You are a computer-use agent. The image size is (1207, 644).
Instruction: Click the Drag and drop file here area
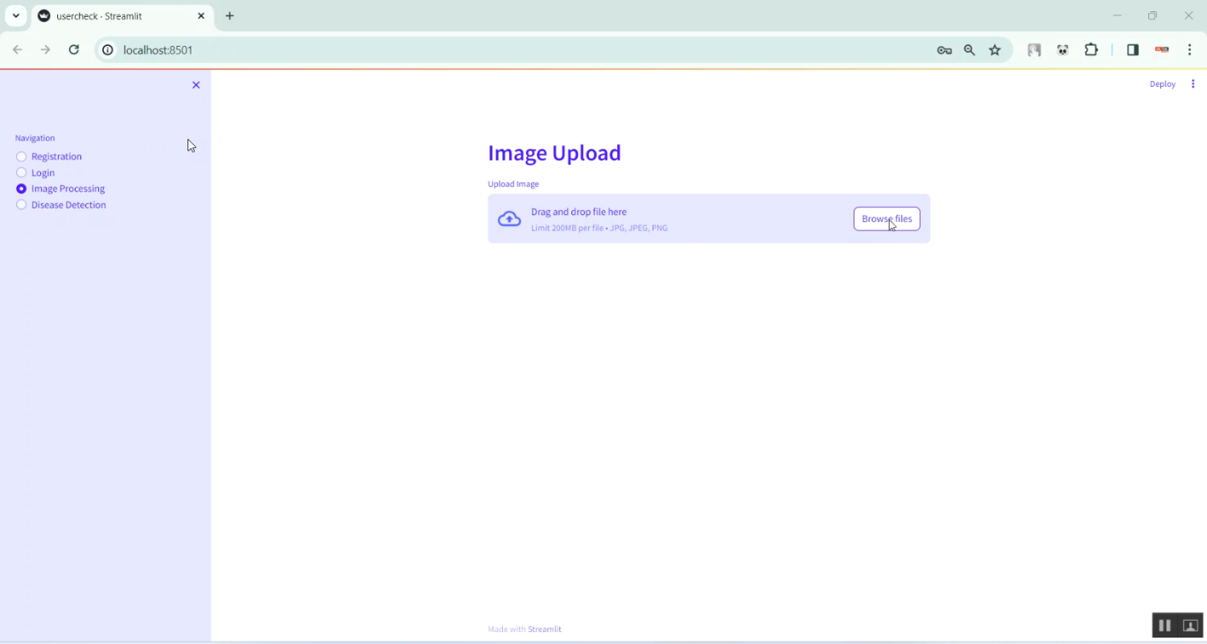[709, 219]
